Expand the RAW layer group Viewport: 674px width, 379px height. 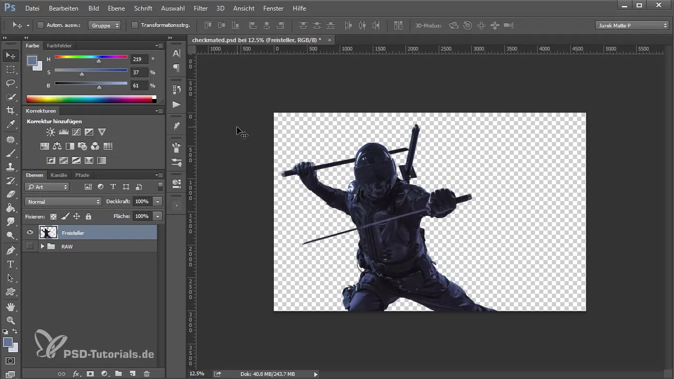tap(42, 246)
